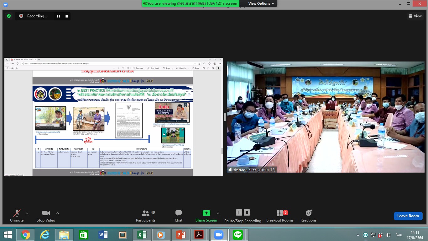Open the Chat panel
428x241 pixels.
179,216
